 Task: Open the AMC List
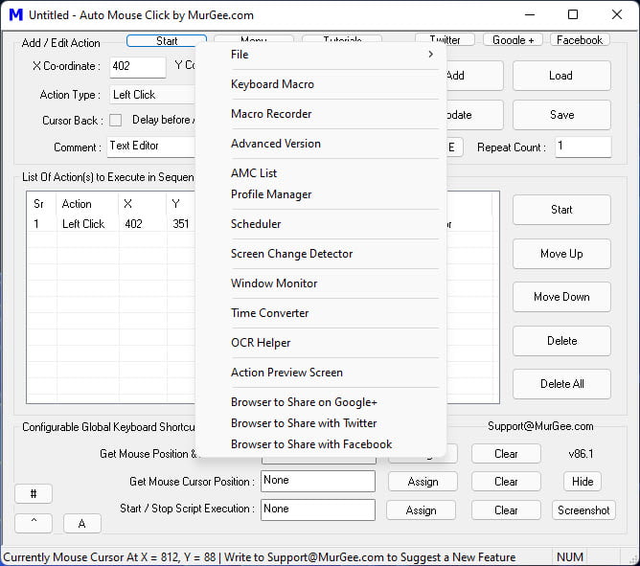(x=320, y=173)
